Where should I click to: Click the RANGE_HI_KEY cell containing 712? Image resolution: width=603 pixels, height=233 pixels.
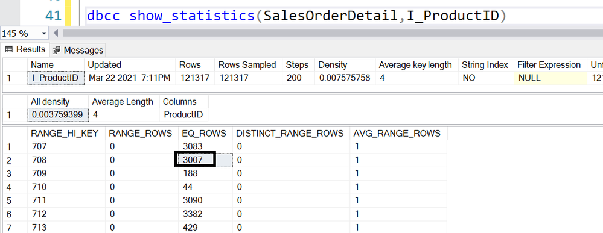pos(66,213)
